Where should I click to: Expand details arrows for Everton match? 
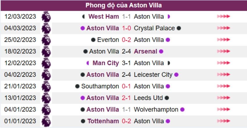223,40
